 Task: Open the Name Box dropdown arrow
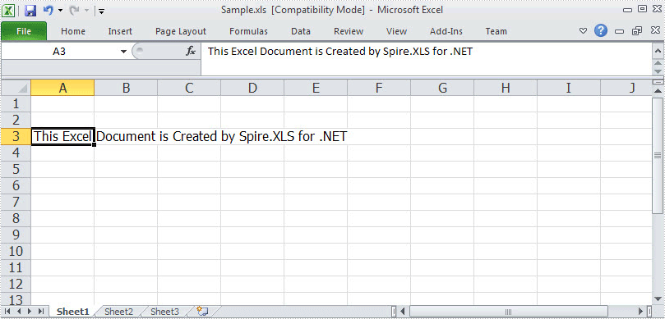point(123,52)
